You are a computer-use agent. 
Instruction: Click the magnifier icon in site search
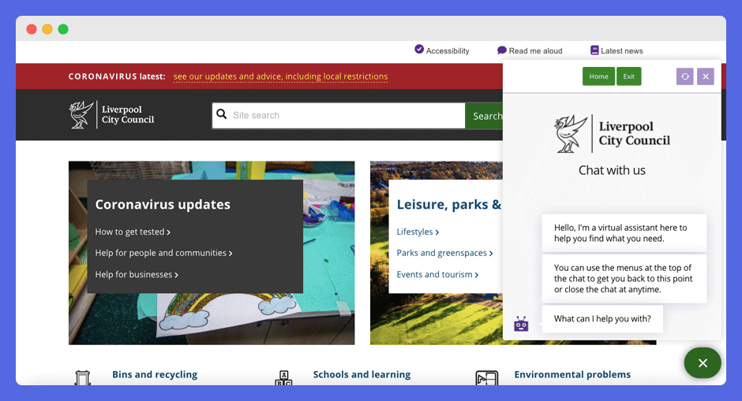[x=222, y=114]
